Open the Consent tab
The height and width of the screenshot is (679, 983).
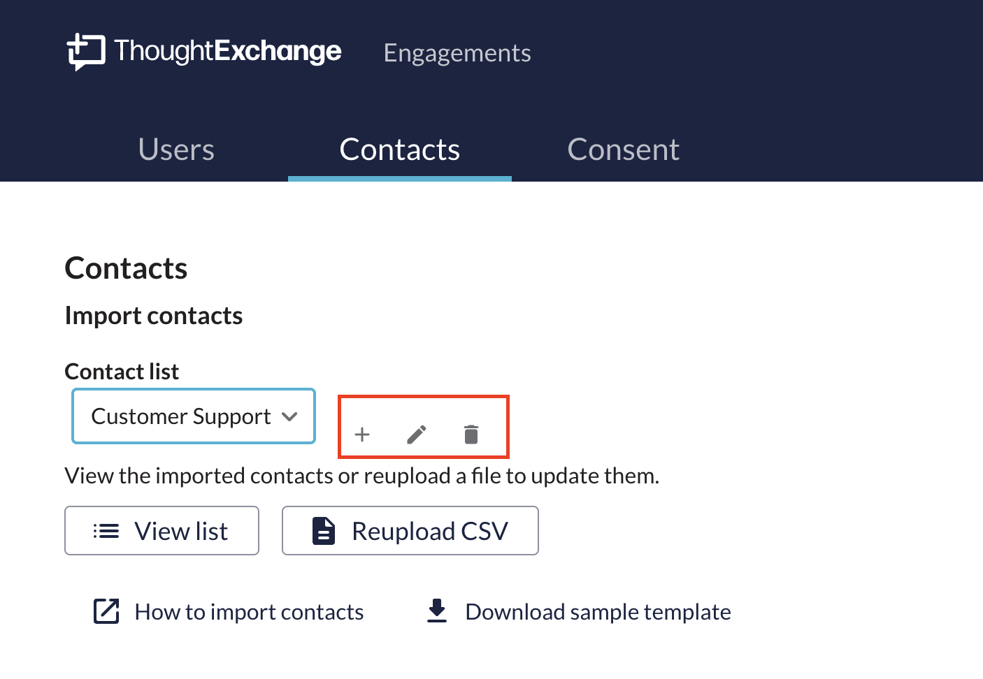623,149
